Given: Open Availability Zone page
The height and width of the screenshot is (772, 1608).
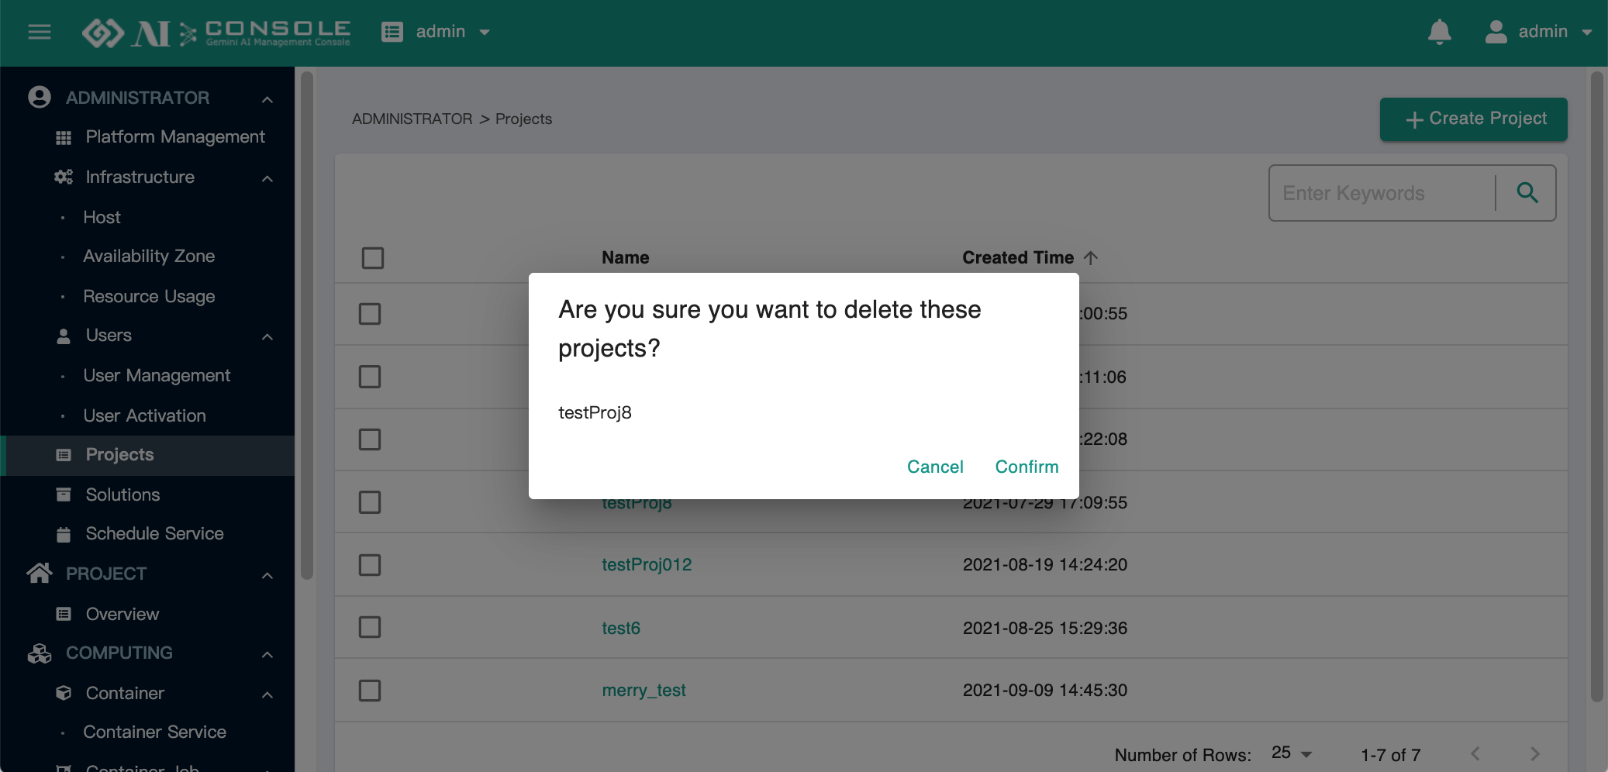Looking at the screenshot, I should 149,256.
